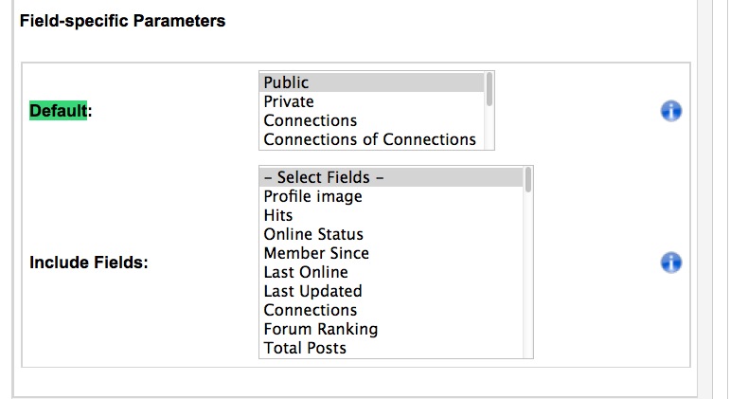Click the Include Fields label
Screen dimensions: 730x399
[x=89, y=263]
